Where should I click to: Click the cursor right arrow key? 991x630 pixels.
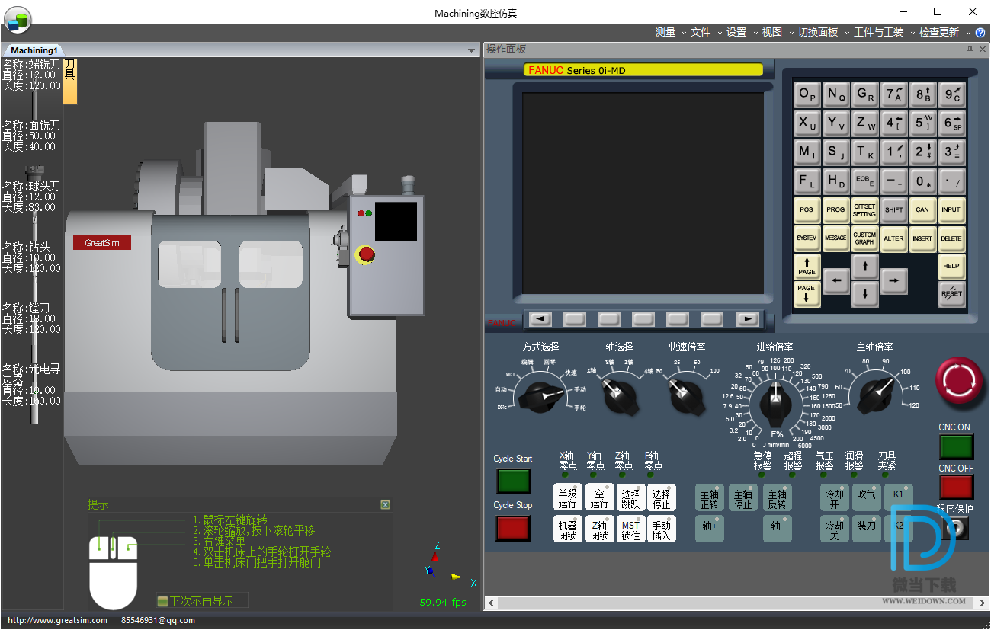pos(893,281)
